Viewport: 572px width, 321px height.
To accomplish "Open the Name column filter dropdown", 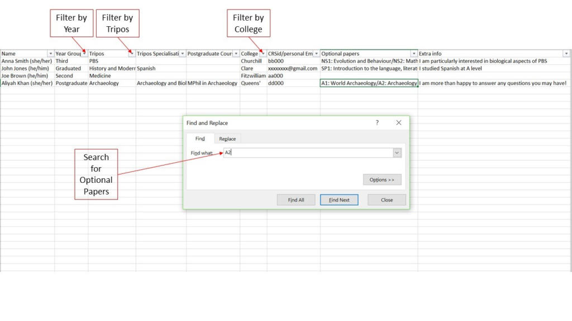I will [x=51, y=54].
